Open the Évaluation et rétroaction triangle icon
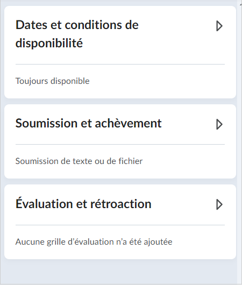This screenshot has width=242, height=285. [219, 204]
